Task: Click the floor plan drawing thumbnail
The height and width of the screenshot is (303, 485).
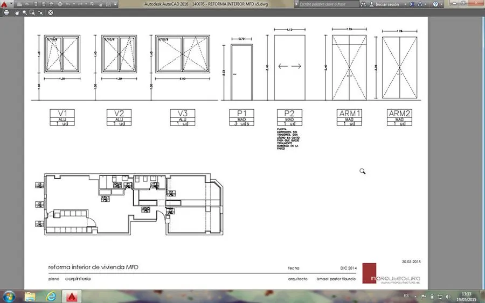Action: point(129,204)
